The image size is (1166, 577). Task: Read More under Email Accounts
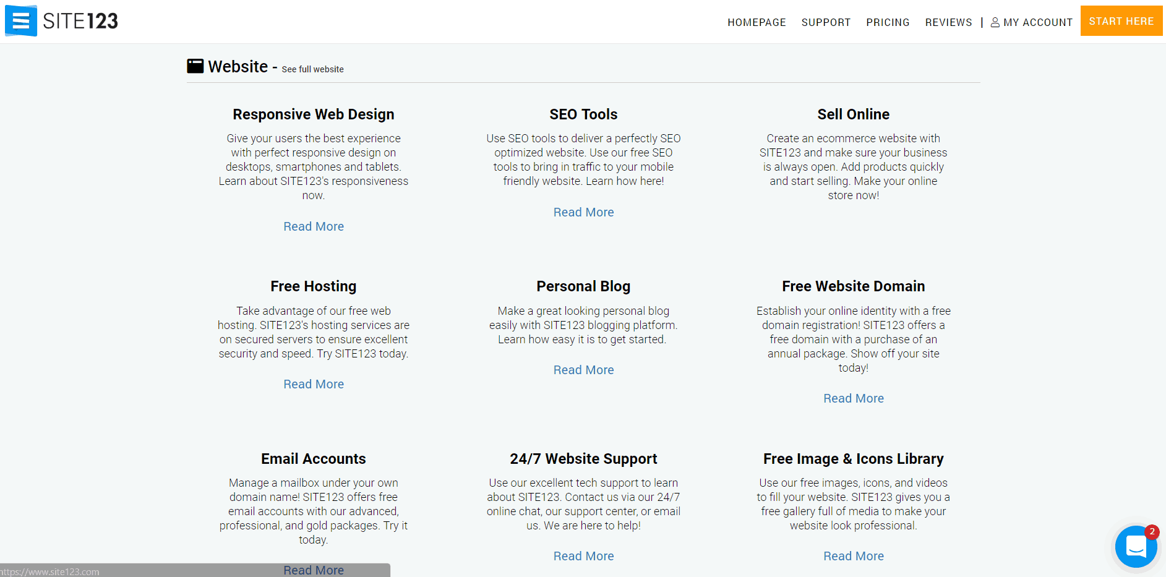click(x=314, y=570)
